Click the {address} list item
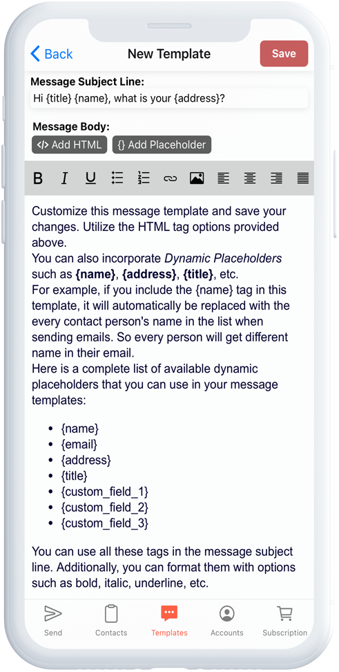This screenshot has width=339, height=672. click(86, 460)
